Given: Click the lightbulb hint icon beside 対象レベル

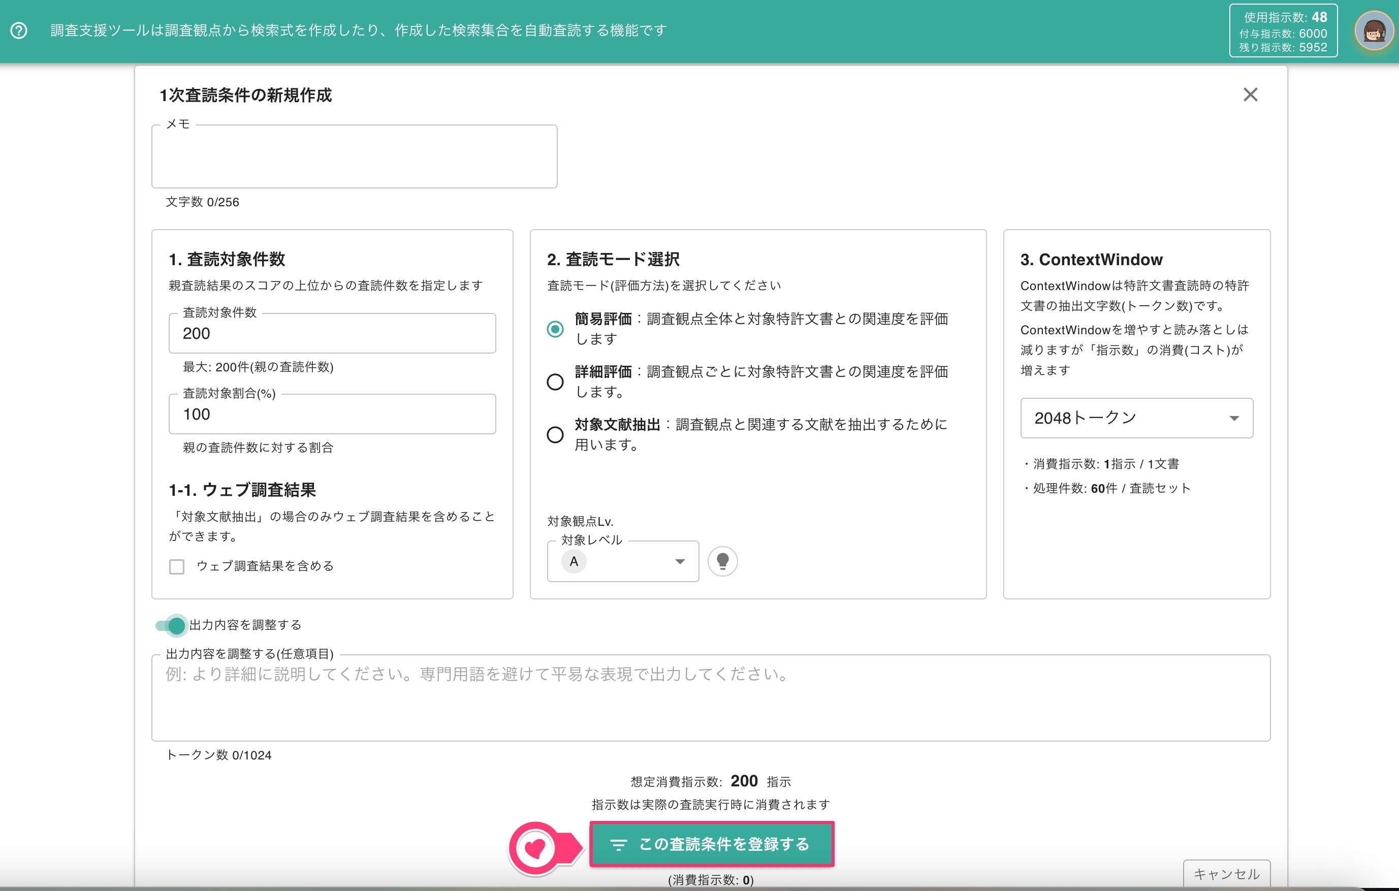Looking at the screenshot, I should pos(722,561).
